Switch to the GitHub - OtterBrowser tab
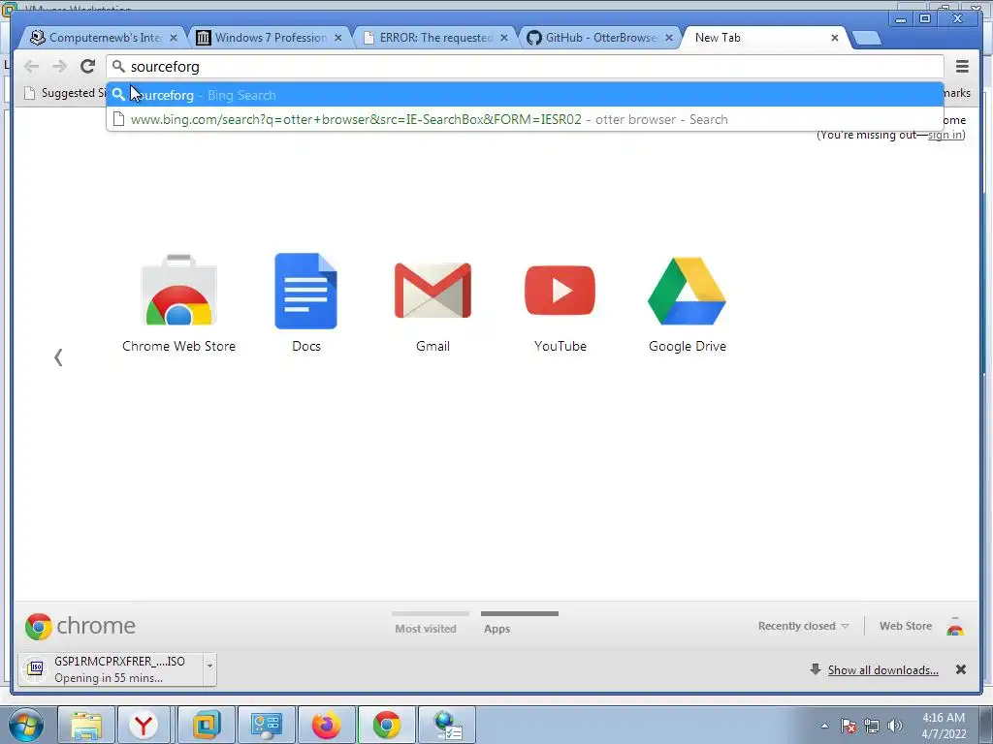Viewport: 993px width, 744px height. tap(601, 38)
